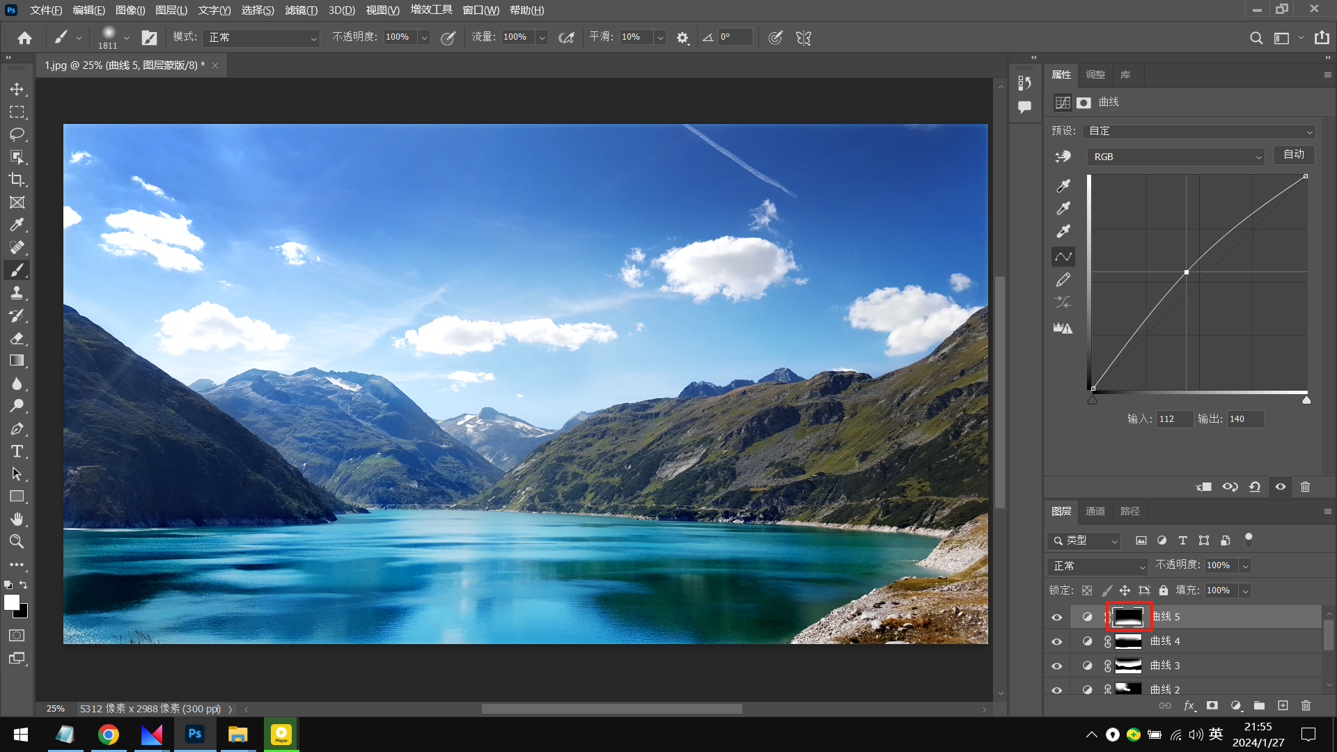Select the 曲线 5 layer mask thumbnail
This screenshot has height=752, width=1337.
pyautogui.click(x=1128, y=617)
